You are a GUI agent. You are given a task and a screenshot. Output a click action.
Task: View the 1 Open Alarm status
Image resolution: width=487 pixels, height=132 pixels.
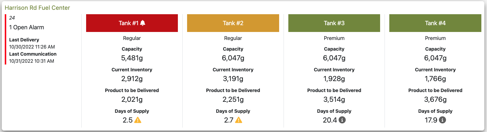tap(27, 27)
